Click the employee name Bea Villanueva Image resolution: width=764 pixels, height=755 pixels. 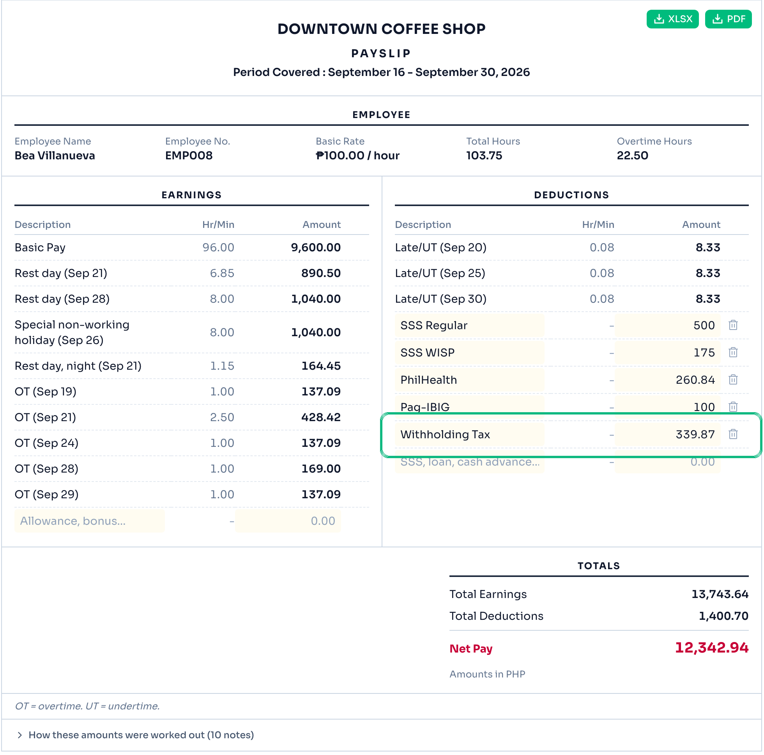point(55,155)
